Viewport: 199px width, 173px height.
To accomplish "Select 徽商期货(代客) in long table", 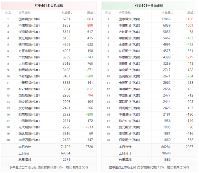I will click(x=29, y=115).
